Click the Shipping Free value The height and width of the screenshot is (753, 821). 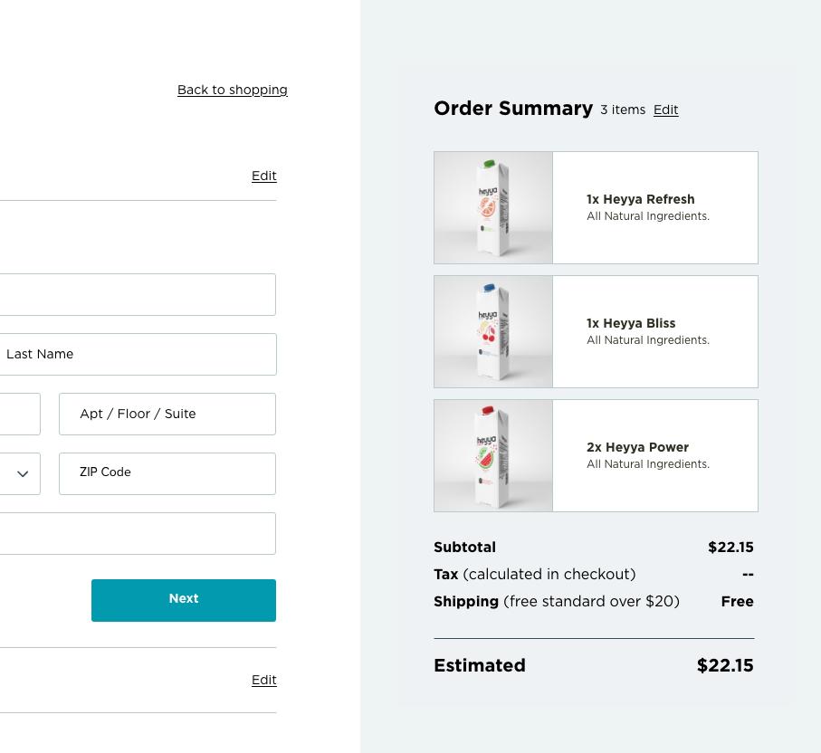pos(737,602)
